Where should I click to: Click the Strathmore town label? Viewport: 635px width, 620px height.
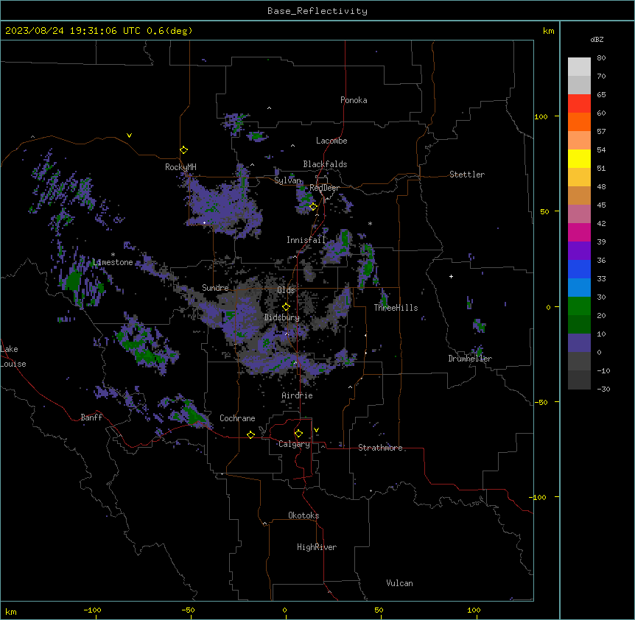tap(380, 448)
